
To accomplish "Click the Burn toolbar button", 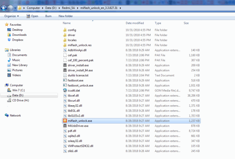I will [48, 16].
